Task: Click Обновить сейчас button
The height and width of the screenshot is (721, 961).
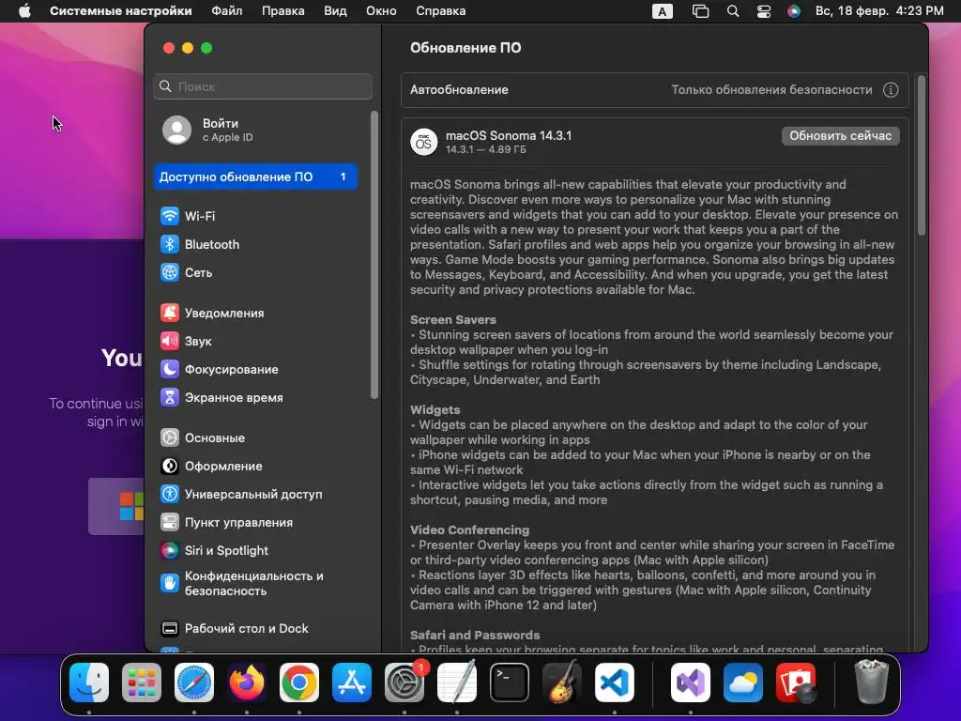Action: pyautogui.click(x=840, y=135)
